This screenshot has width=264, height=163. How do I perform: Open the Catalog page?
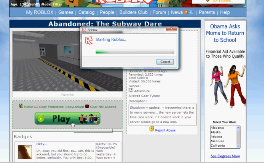86,12
